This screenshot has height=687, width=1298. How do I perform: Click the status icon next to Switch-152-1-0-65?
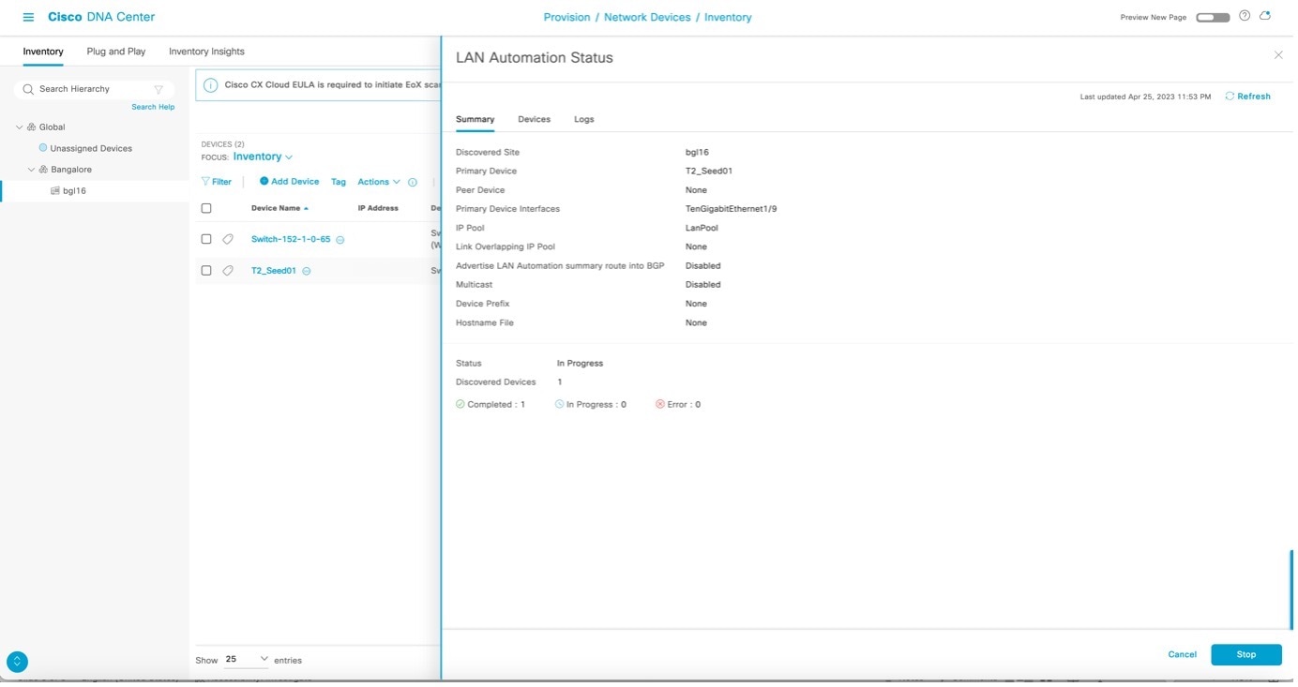coord(340,240)
